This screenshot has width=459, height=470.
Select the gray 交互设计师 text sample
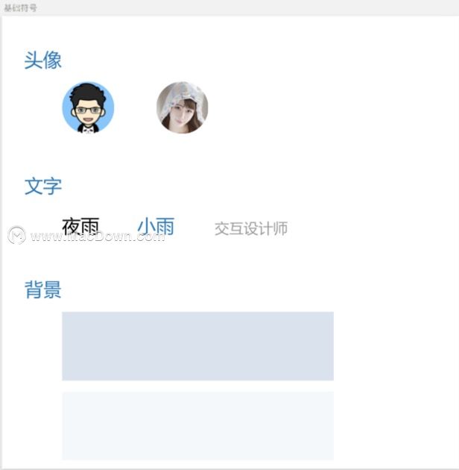click(x=251, y=229)
